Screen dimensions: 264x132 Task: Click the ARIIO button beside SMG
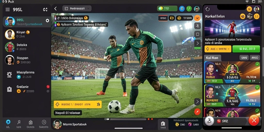[255, 58]
